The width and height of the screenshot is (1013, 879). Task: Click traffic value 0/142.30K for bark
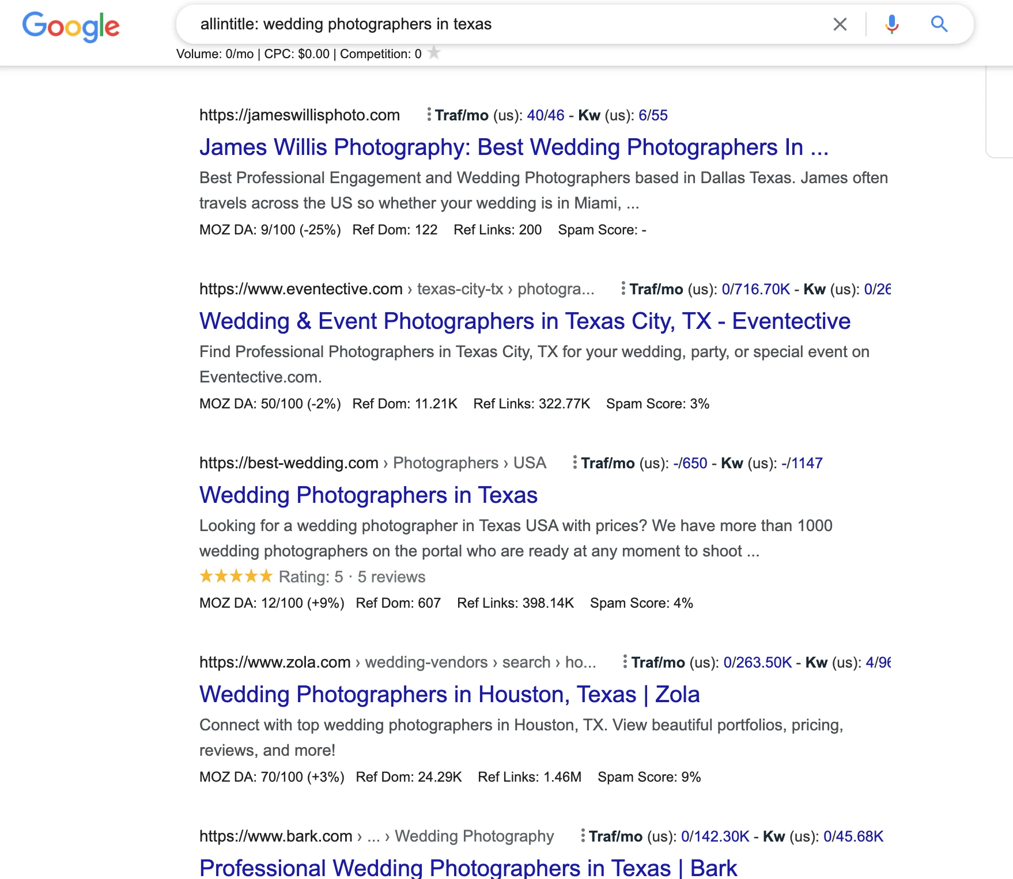coord(715,836)
